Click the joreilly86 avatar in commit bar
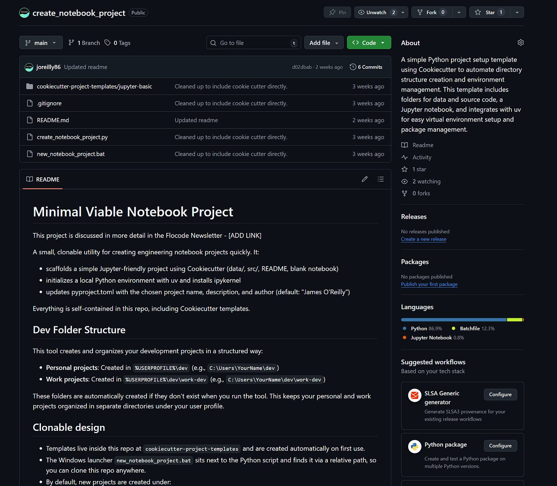557x486 pixels. click(29, 67)
